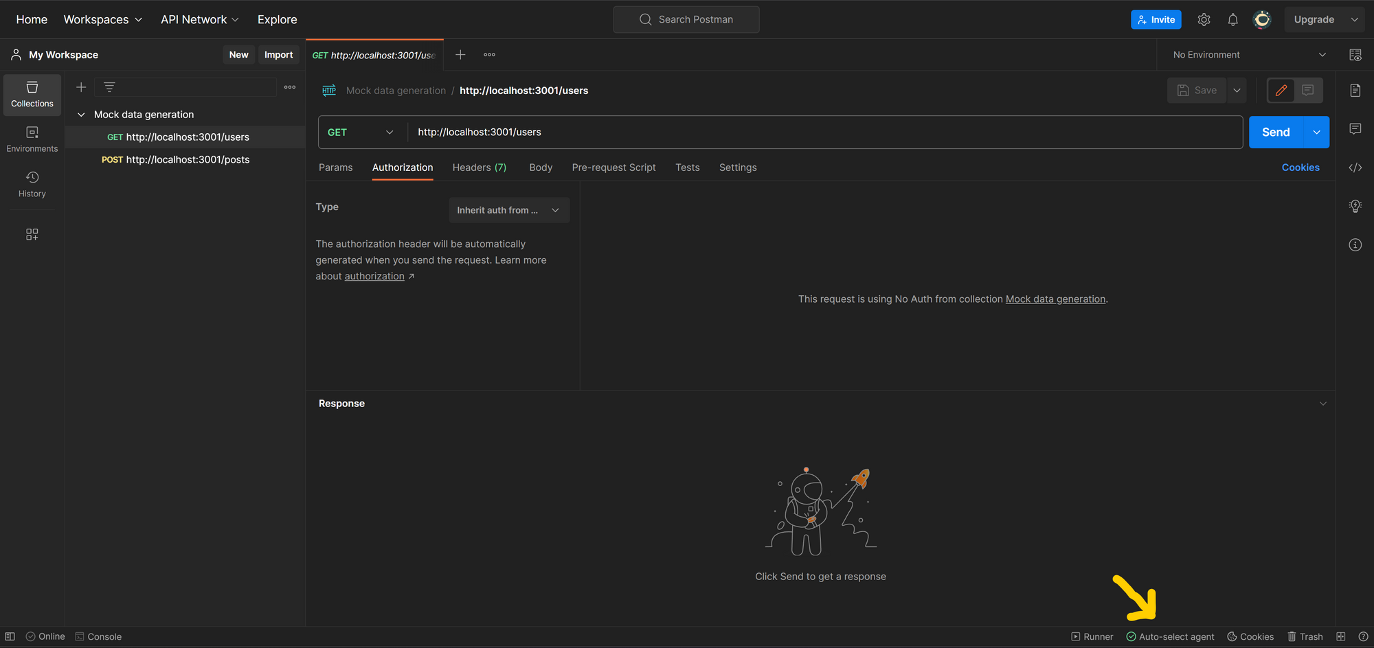Click the blue Send button

click(x=1275, y=132)
